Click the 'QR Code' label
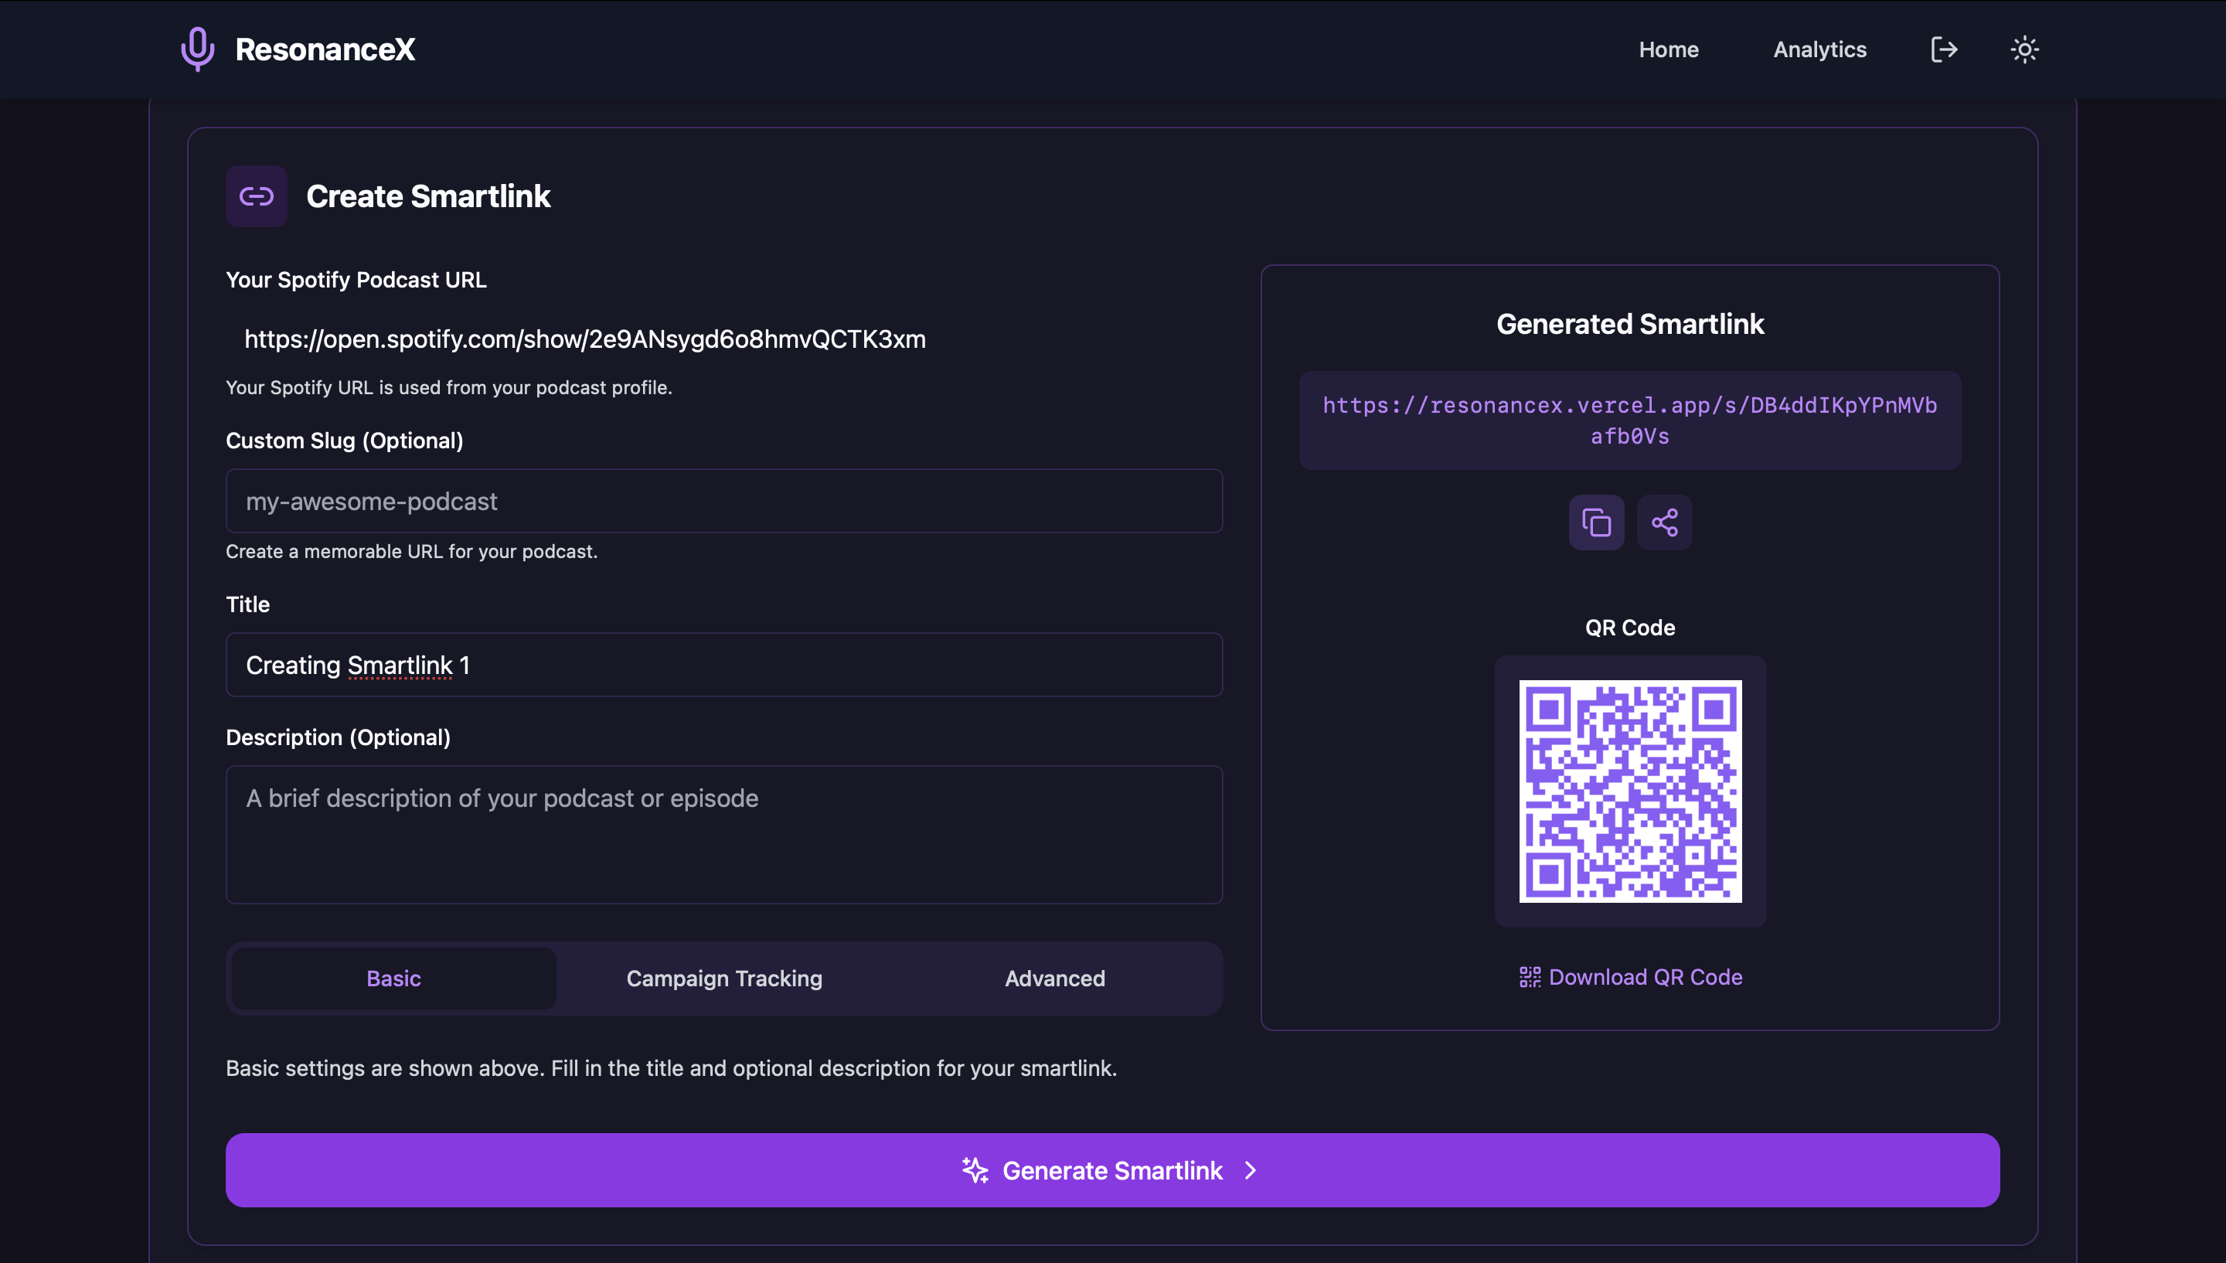Image resolution: width=2226 pixels, height=1263 pixels. point(1630,627)
